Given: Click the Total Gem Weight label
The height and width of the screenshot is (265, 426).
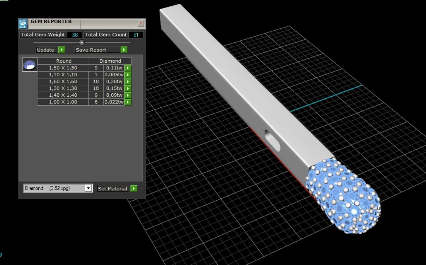Looking at the screenshot, I should coord(43,35).
